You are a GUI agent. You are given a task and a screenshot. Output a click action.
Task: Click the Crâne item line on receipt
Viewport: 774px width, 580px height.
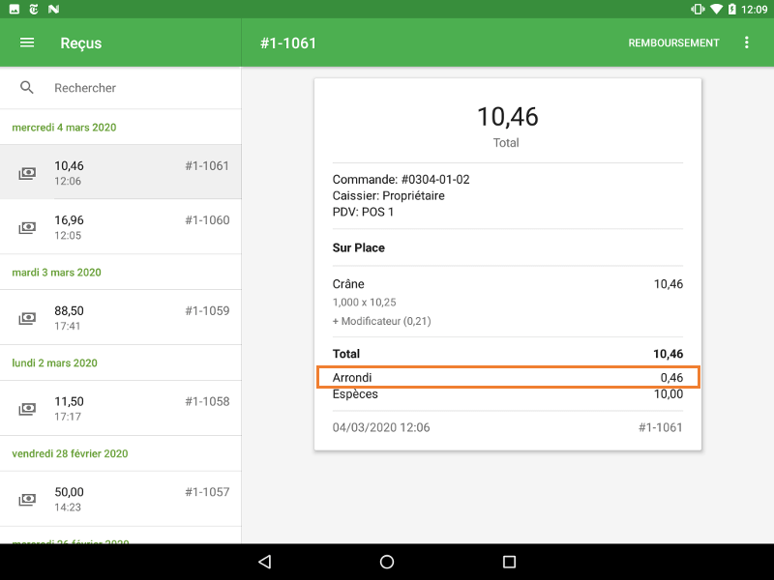(508, 283)
